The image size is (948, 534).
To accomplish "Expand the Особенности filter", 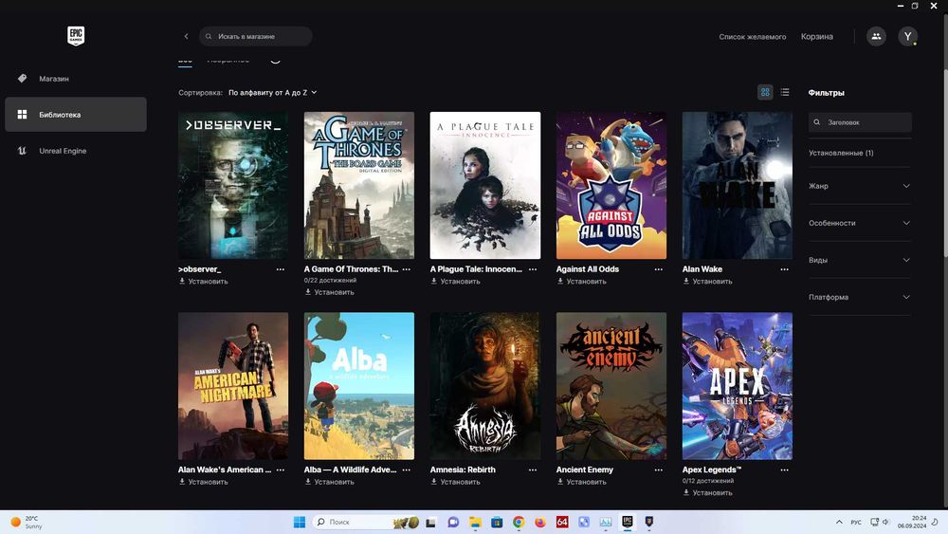I will click(x=860, y=223).
